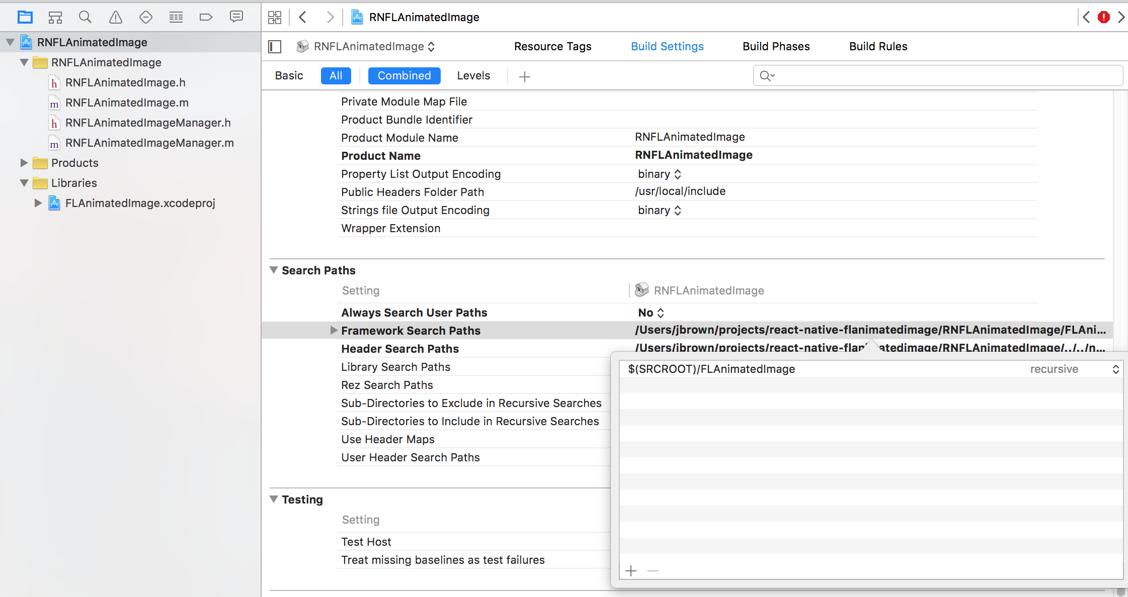Open the issue navigator warning icon
The height and width of the screenshot is (597, 1128).
pyautogui.click(x=115, y=17)
